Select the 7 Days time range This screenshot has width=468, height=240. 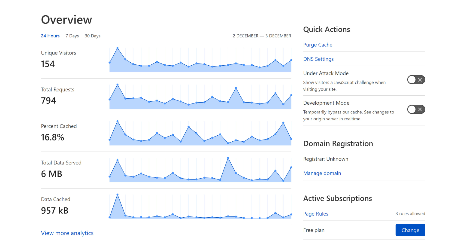click(72, 36)
